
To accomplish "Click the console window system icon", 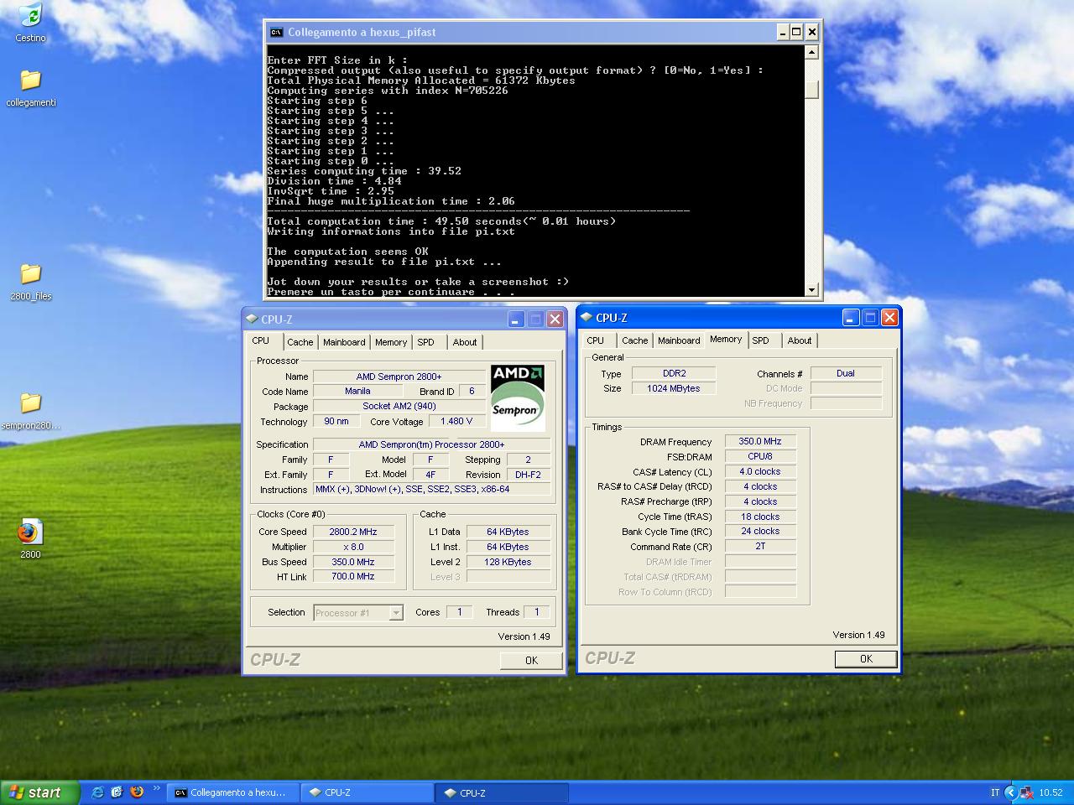I will 276,32.
